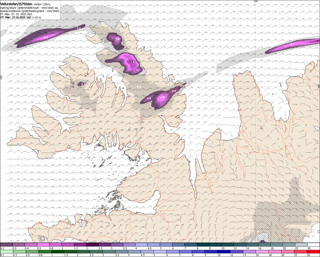Click the IT: Mán. 27. 10. 2025 06Z line
The image size is (320, 257).
[x=16, y=14]
